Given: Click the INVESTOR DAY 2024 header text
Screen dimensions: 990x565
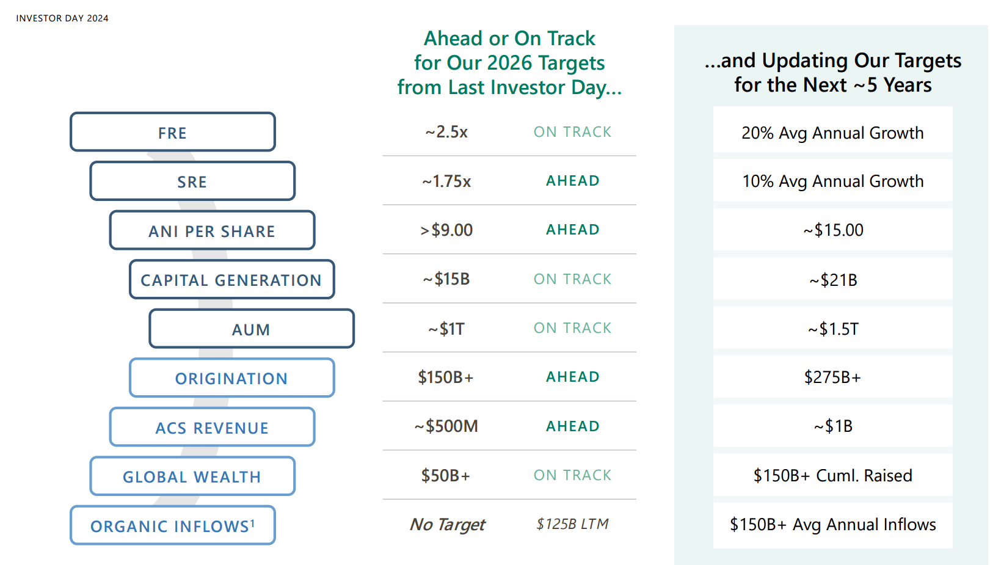Looking at the screenshot, I should tap(62, 18).
